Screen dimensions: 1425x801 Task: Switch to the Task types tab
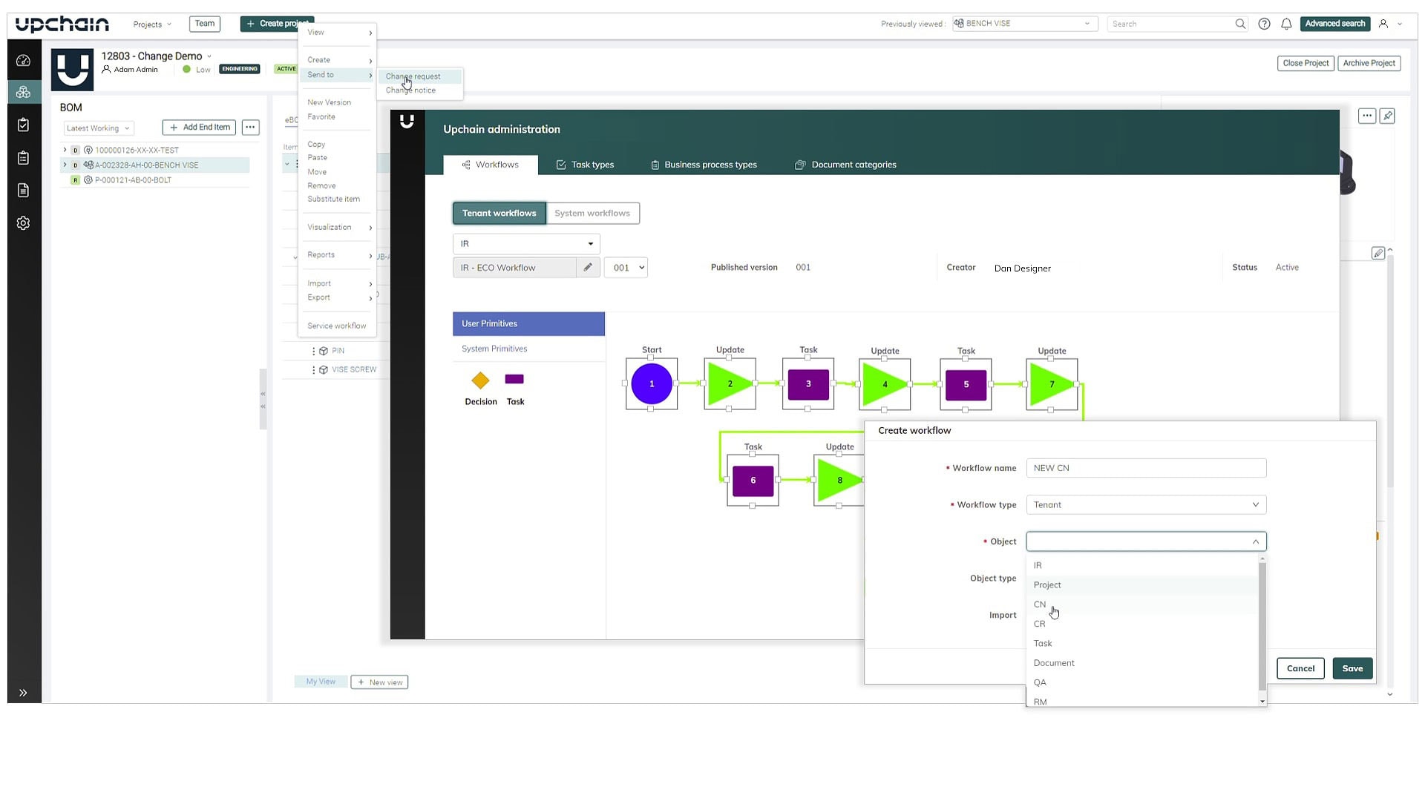tap(585, 165)
